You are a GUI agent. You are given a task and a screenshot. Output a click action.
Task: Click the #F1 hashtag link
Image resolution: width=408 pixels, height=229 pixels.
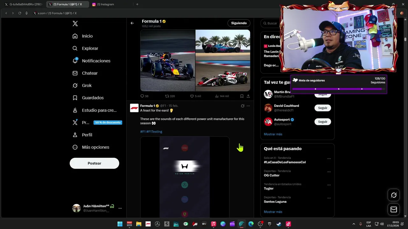pos(143,132)
